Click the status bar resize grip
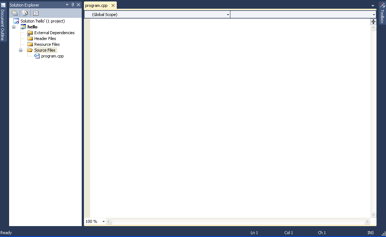 point(383,234)
